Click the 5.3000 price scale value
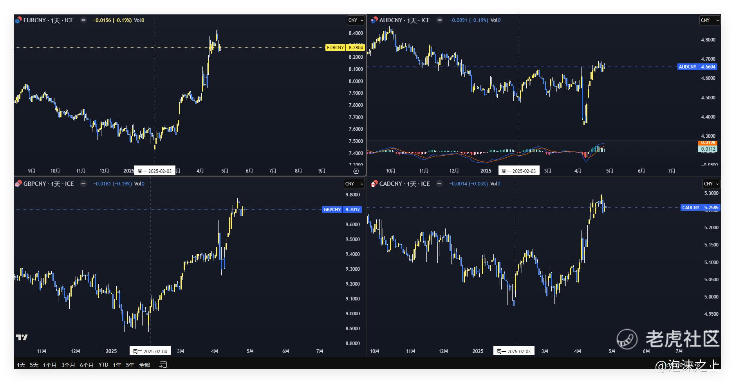The image size is (735, 383). point(711,193)
